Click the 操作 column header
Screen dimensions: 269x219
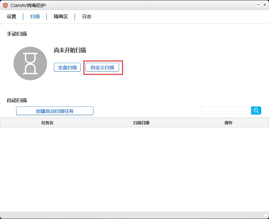click(229, 123)
